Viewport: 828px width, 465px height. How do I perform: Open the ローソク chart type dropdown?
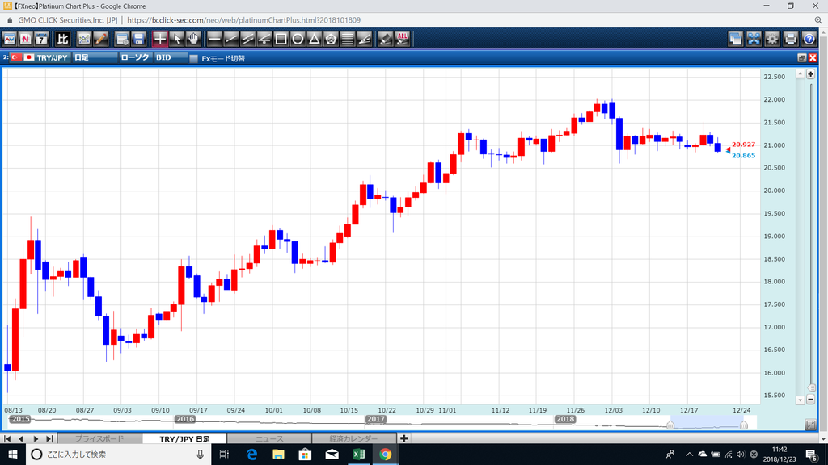pyautogui.click(x=136, y=57)
